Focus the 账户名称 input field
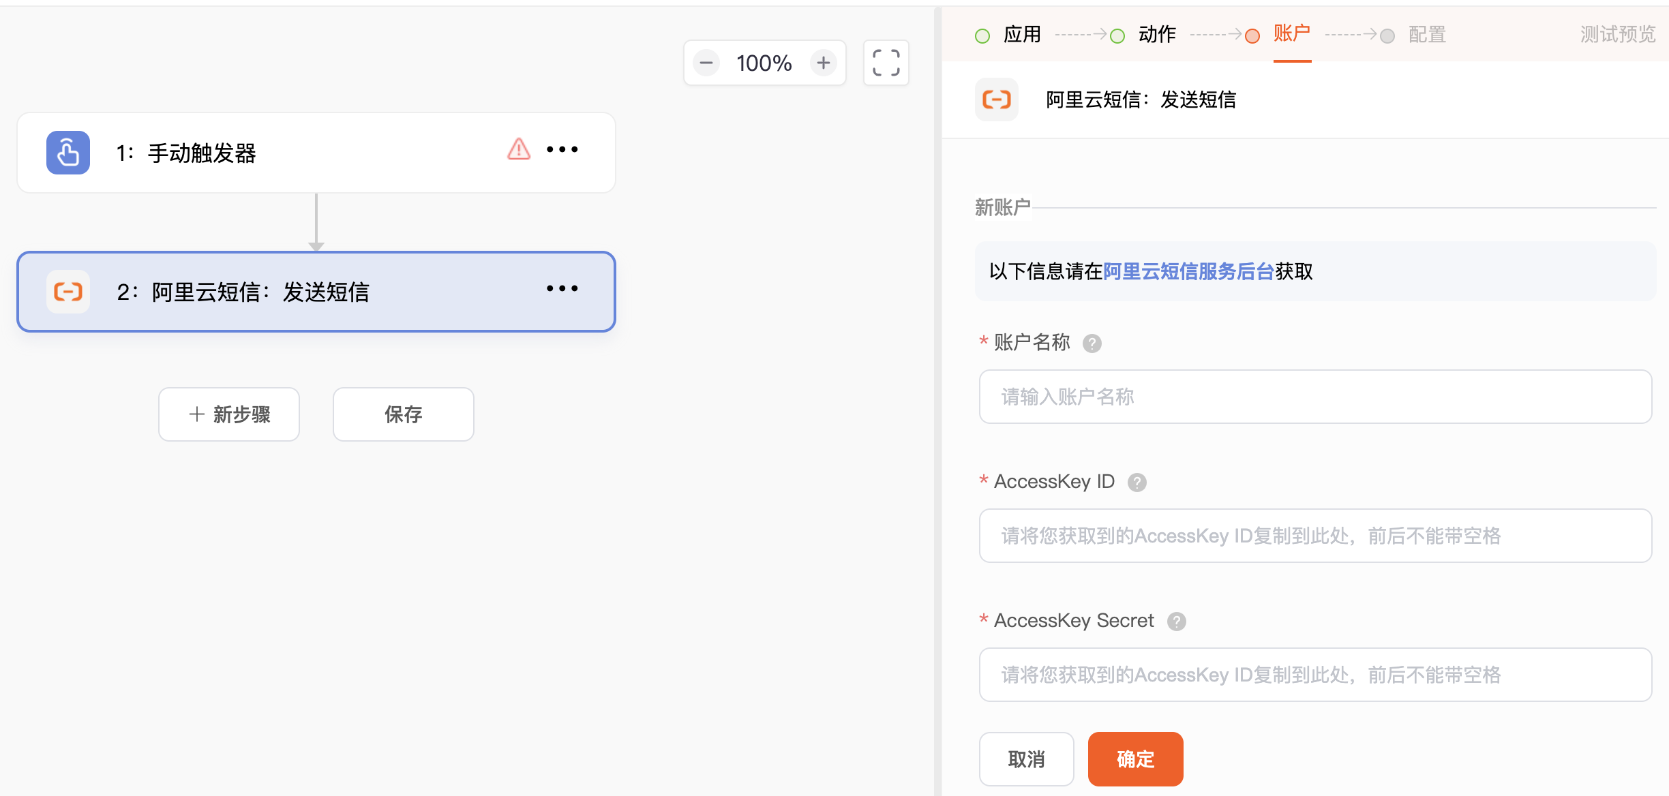1669x796 pixels. [x=1316, y=397]
